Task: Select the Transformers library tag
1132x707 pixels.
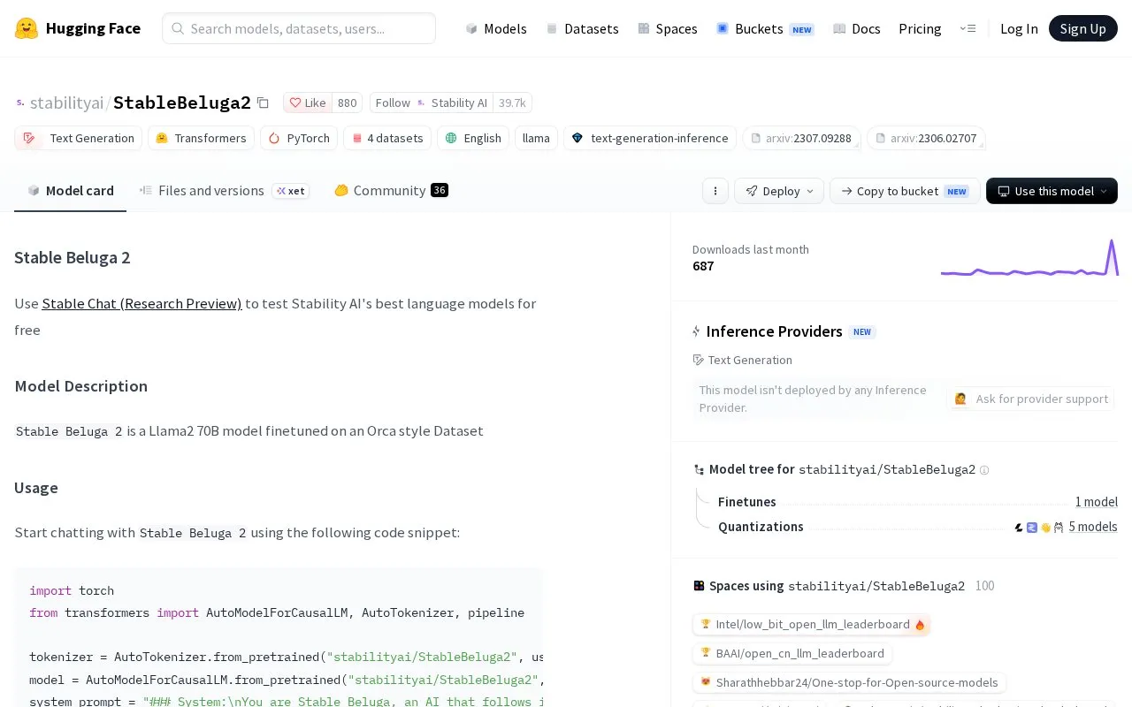Action: pos(202,138)
